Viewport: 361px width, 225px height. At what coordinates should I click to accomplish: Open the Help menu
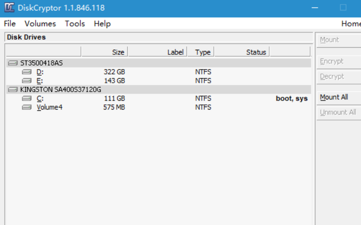pos(102,23)
